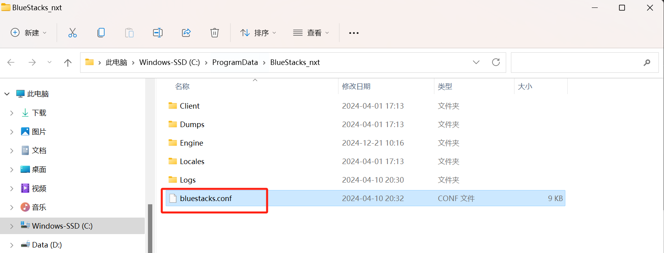The width and height of the screenshot is (664, 253).
Task: Expand the 图片 tree node
Action: 12,132
